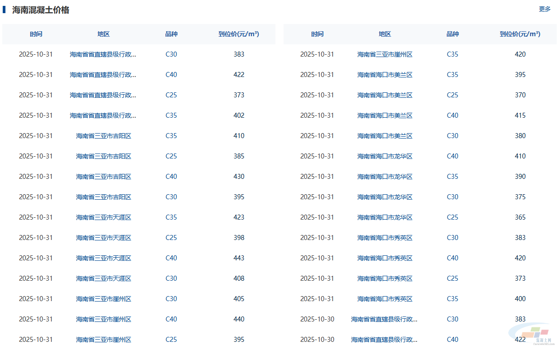Click C30 grade in the first 2025-10-30 row

point(452,319)
